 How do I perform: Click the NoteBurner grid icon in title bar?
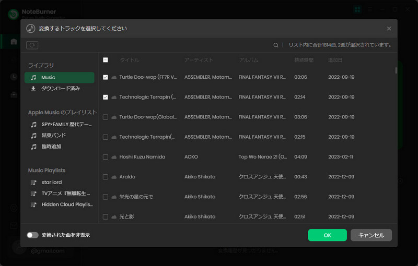[x=357, y=9]
